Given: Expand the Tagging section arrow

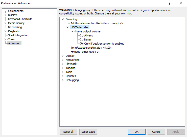Looking at the screenshot, I should 63,68.
